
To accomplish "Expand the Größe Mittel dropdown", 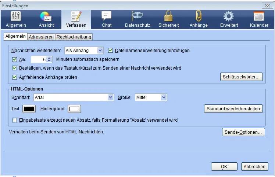I will click(151, 97).
